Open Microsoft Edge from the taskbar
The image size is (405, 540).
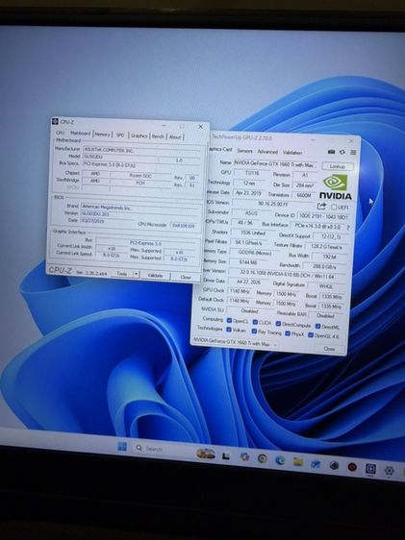(x=280, y=459)
